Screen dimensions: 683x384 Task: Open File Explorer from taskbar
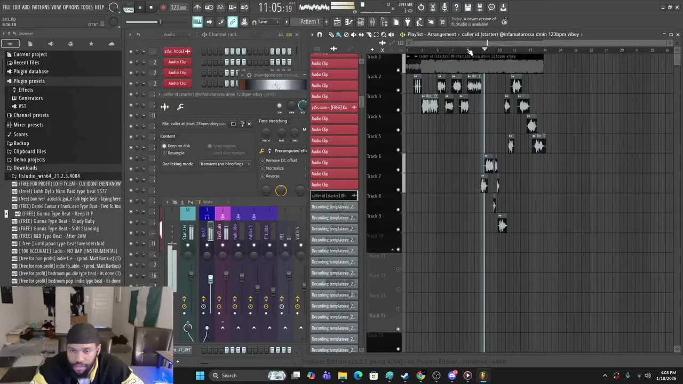pyautogui.click(x=343, y=375)
